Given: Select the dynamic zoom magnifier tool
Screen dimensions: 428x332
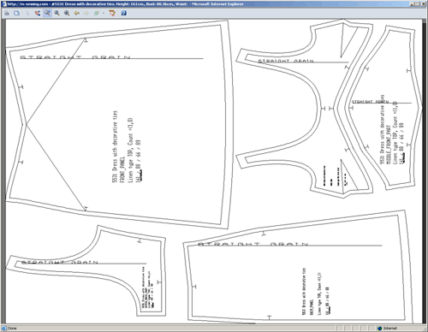Looking at the screenshot, I should 57,13.
